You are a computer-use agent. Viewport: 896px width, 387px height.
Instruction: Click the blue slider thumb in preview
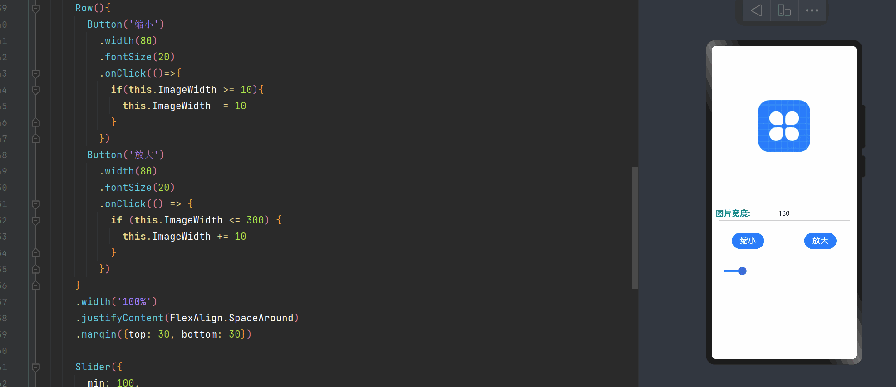[x=742, y=271]
